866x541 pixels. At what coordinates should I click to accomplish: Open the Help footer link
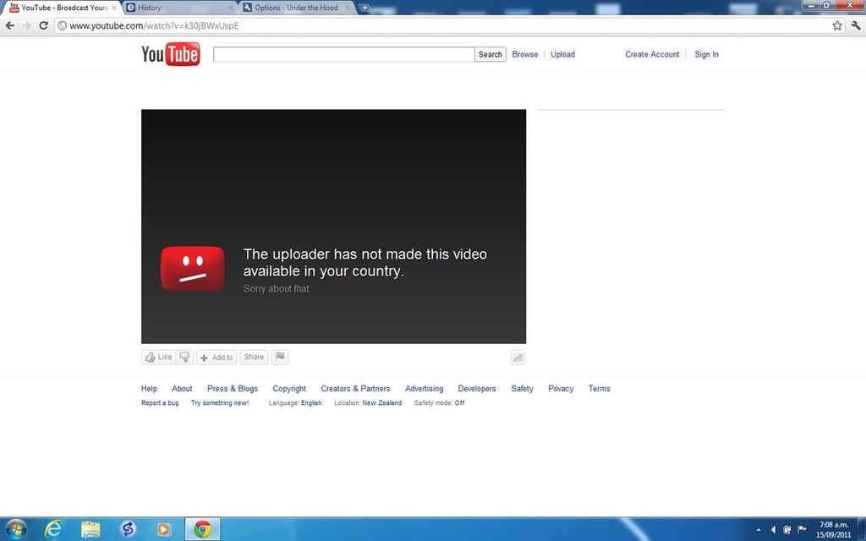point(149,389)
